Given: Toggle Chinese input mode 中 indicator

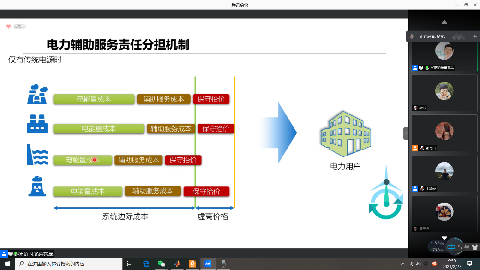Looking at the screenshot, I should (451, 247).
